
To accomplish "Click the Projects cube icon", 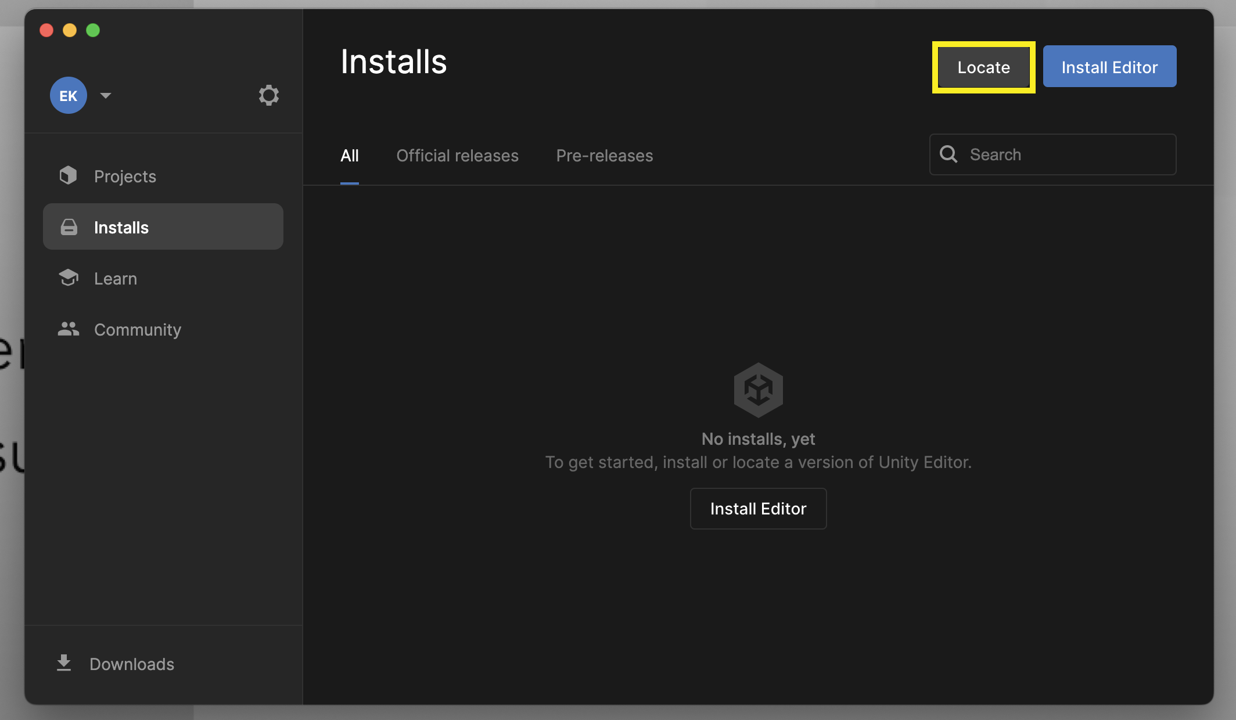I will click(x=69, y=176).
